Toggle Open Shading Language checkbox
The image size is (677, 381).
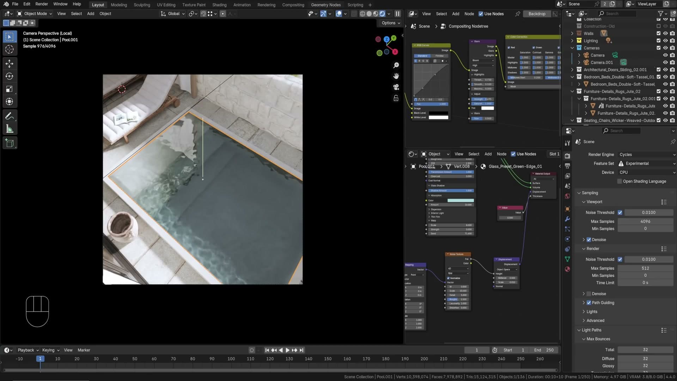tap(620, 181)
